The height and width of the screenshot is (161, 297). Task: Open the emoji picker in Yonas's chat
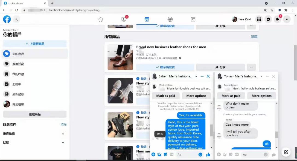(x=266, y=154)
